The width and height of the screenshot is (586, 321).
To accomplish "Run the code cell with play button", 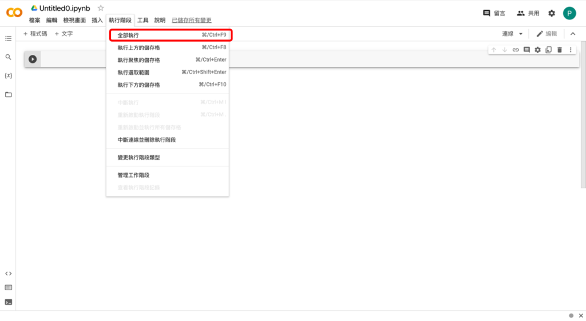I will click(x=33, y=59).
